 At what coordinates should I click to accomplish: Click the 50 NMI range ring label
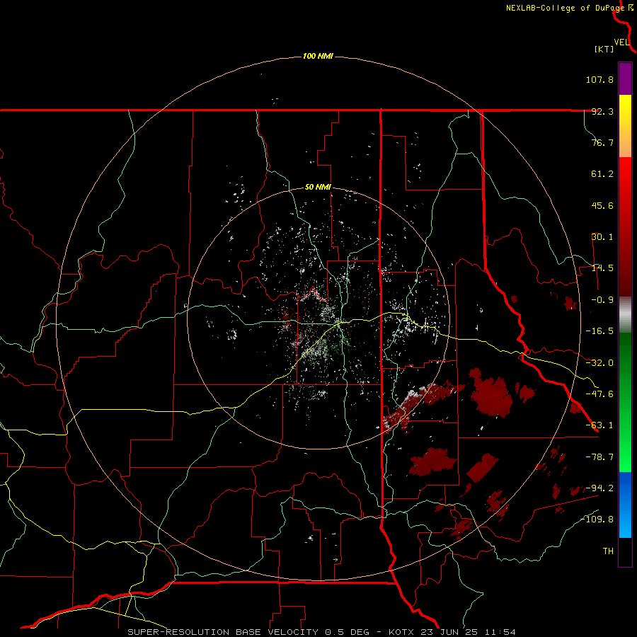click(318, 187)
